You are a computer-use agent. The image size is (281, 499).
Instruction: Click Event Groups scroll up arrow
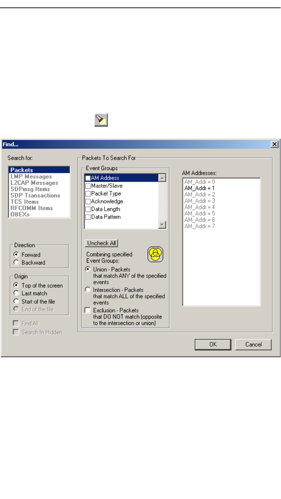162,178
